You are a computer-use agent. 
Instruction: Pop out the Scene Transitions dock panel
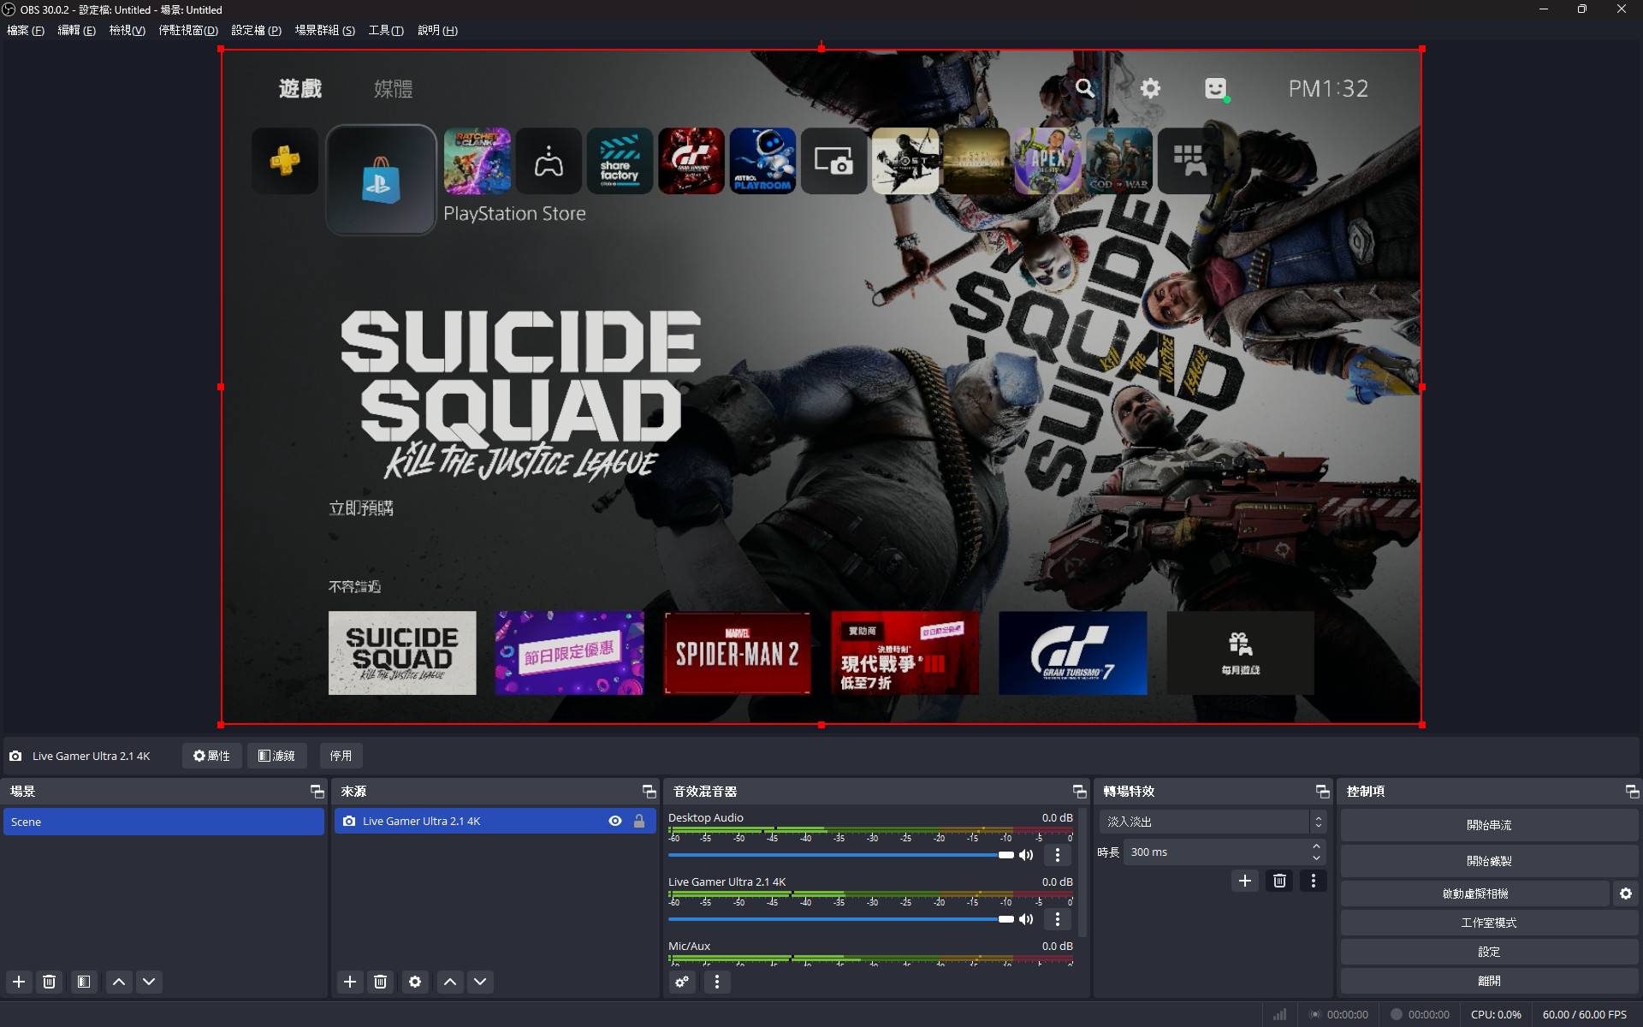pos(1323,792)
